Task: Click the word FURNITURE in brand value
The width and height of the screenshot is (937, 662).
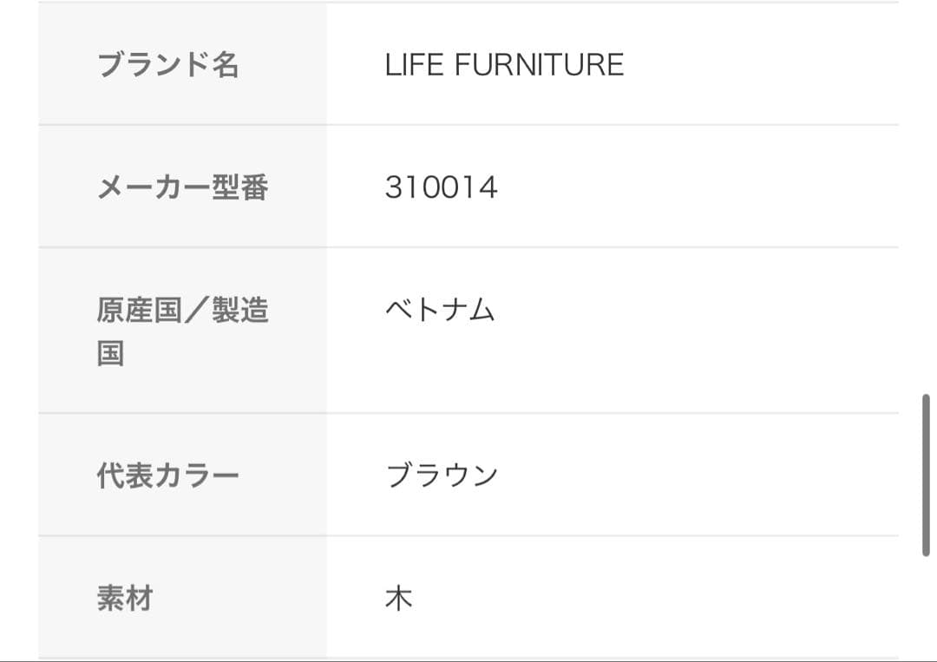Action: coord(540,65)
